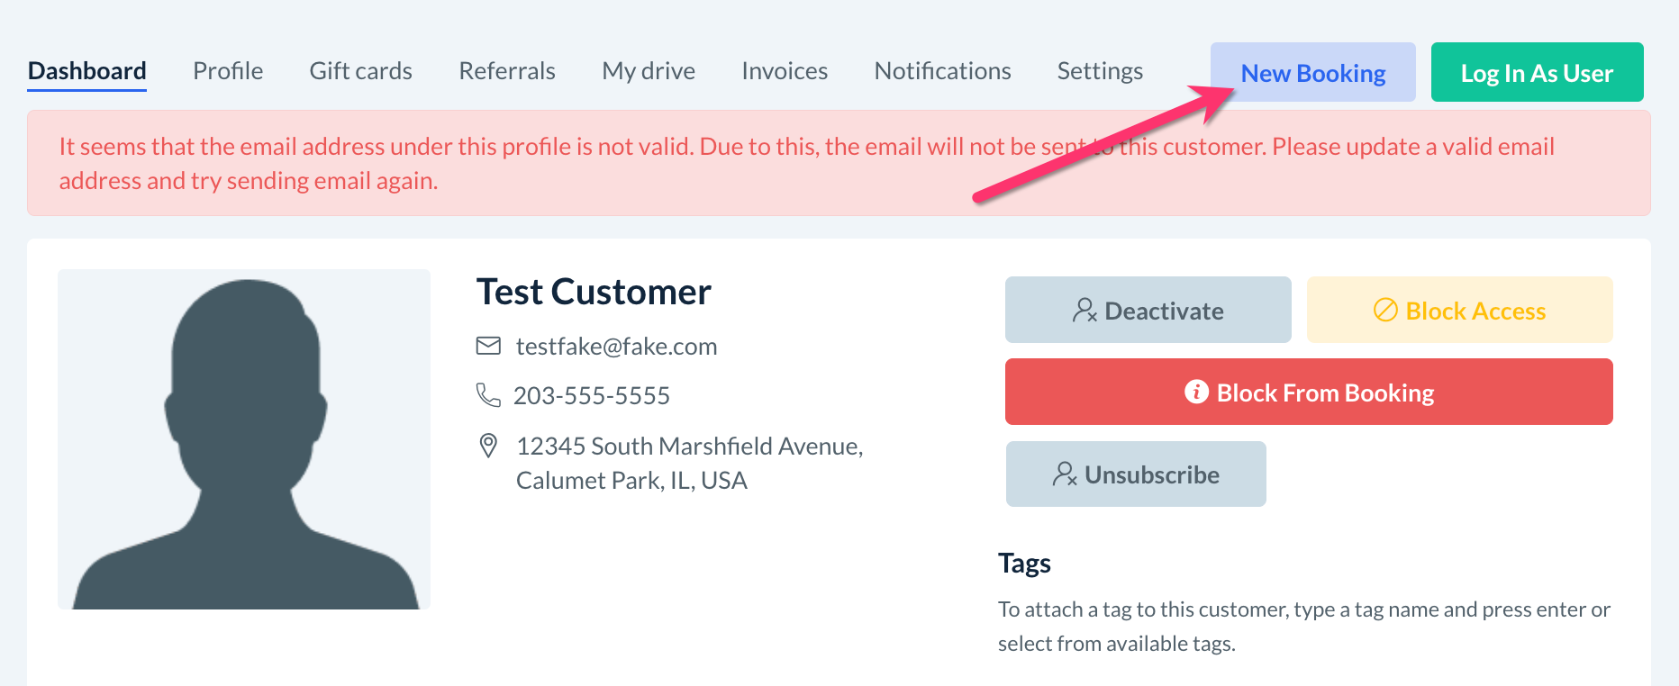1679x686 pixels.
Task: Click the phone icon beside the number
Action: pyautogui.click(x=488, y=395)
